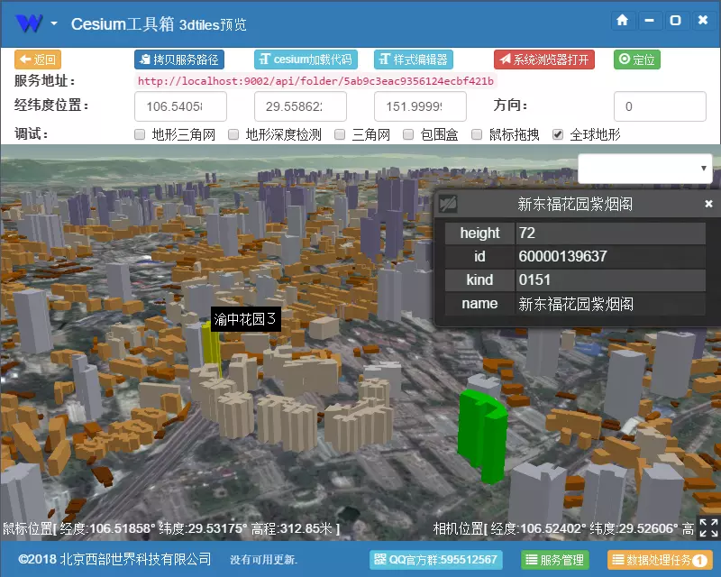Focus the longitude field 106.5405
This screenshot has height=577, width=721.
coord(181,106)
